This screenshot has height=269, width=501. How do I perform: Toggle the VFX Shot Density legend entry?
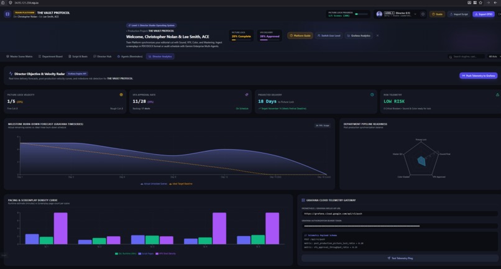click(165, 253)
